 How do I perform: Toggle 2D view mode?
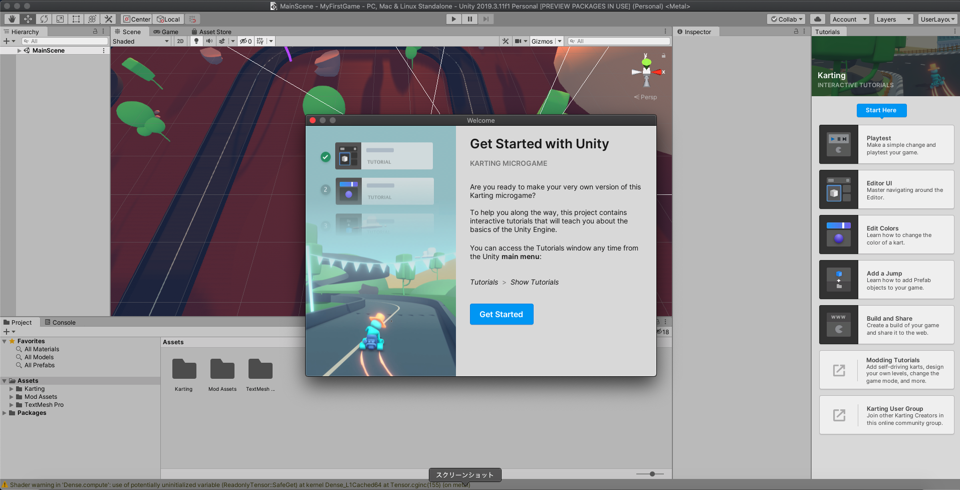180,41
